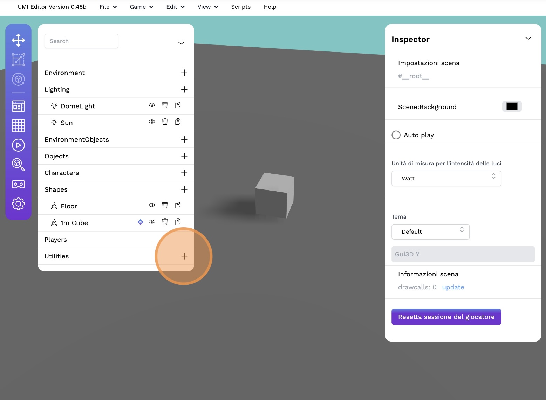Open the settings gear in sidebar
Viewport: 546px width, 400px height.
(x=18, y=204)
